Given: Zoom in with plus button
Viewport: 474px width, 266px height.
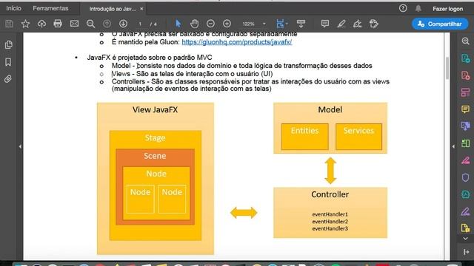Looking at the screenshot, I should (227, 24).
